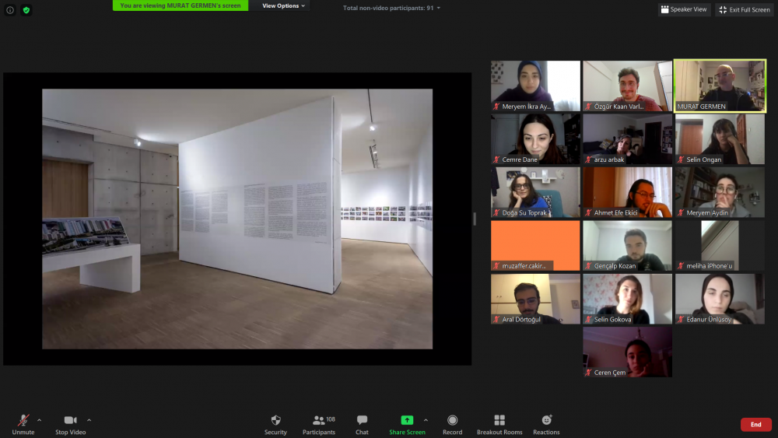The image size is (778, 438).
Task: Click the meeting info icon
Action: (10, 10)
